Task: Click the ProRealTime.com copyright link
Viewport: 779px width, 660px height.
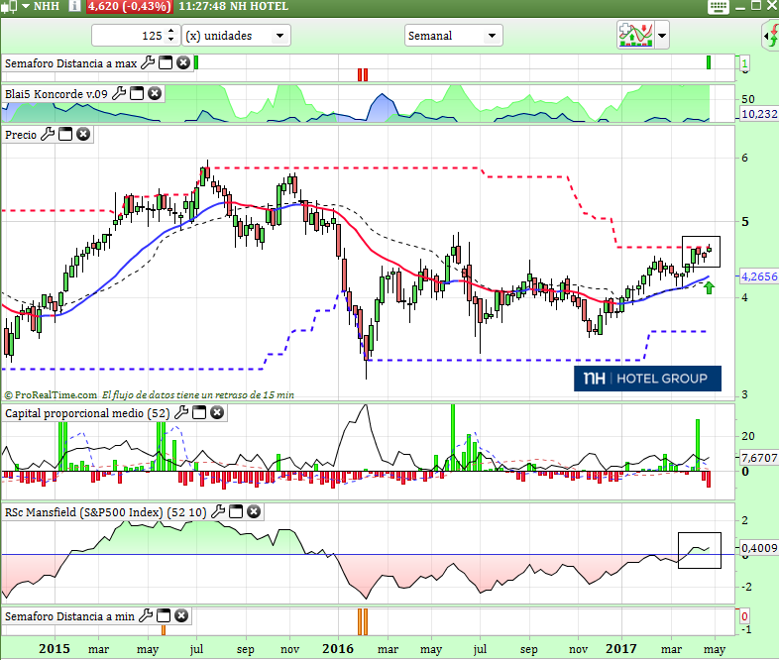Action: coord(51,394)
